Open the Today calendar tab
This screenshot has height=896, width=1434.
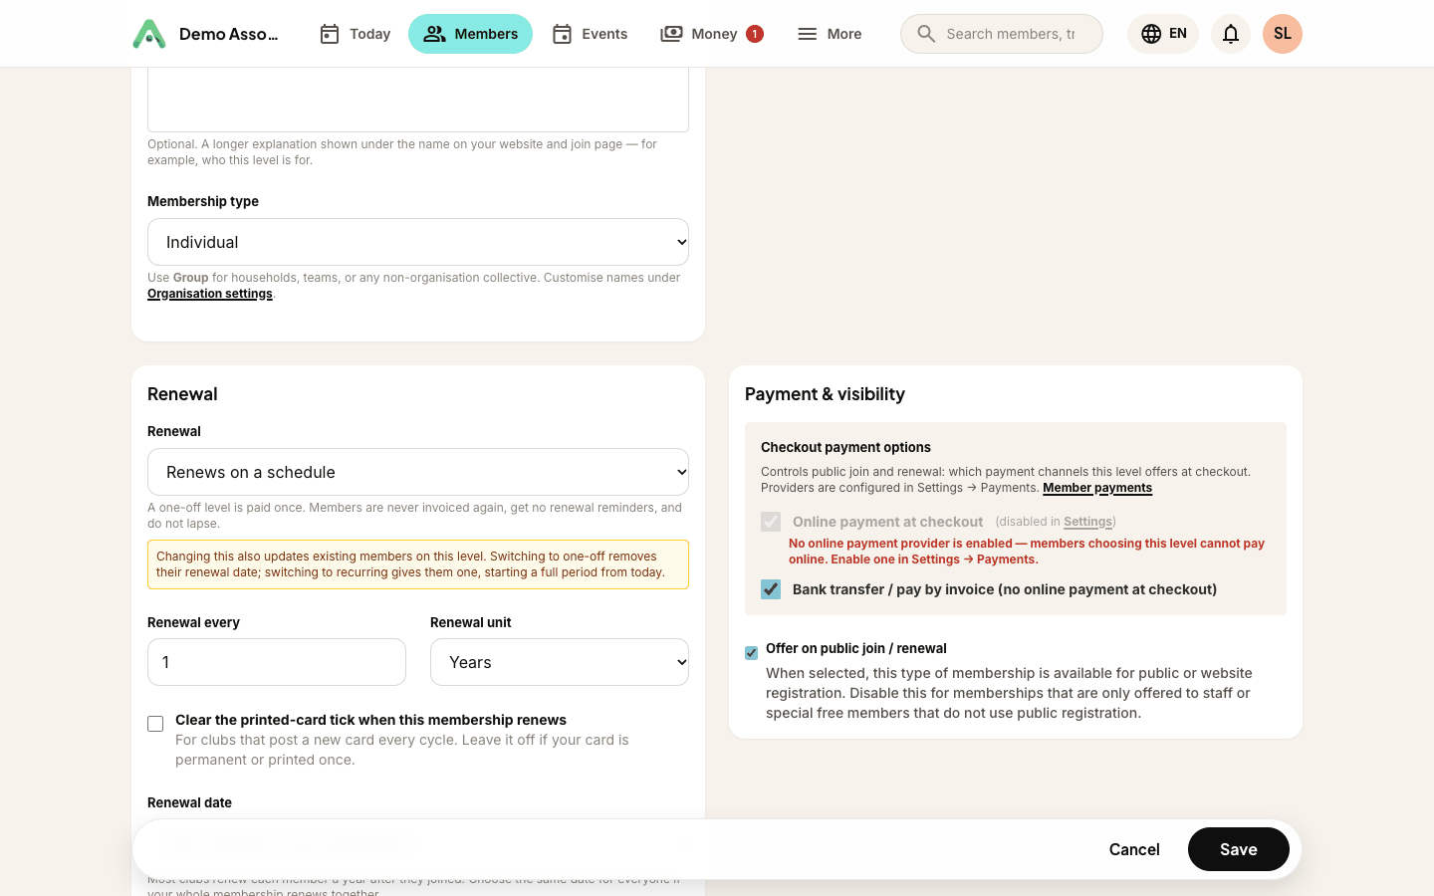[x=355, y=34]
